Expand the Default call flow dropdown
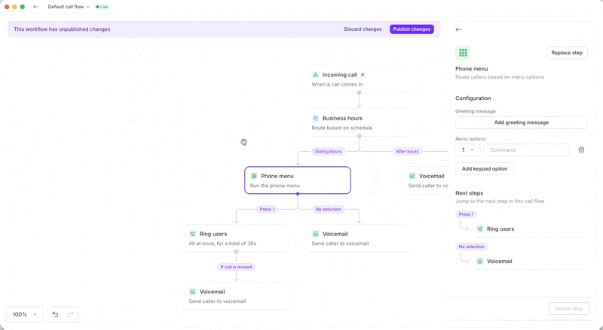The width and height of the screenshot is (603, 330). [x=69, y=7]
